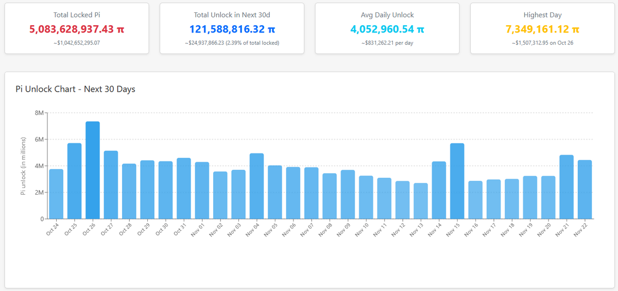
Task: Click the Highest Day stat card
Action: 542,28
